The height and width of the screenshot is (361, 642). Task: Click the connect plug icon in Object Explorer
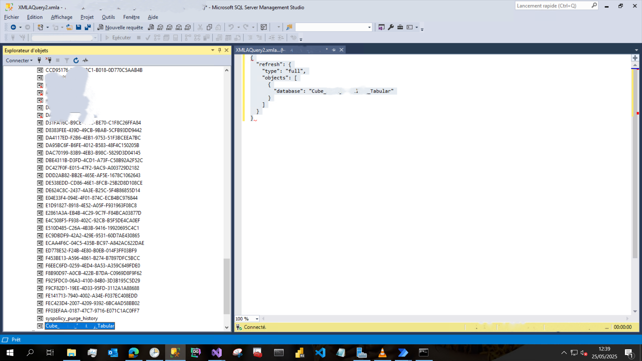coord(39,61)
